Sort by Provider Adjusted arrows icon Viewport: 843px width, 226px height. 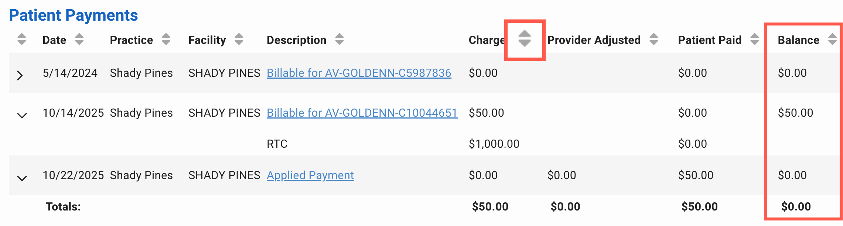tap(653, 39)
